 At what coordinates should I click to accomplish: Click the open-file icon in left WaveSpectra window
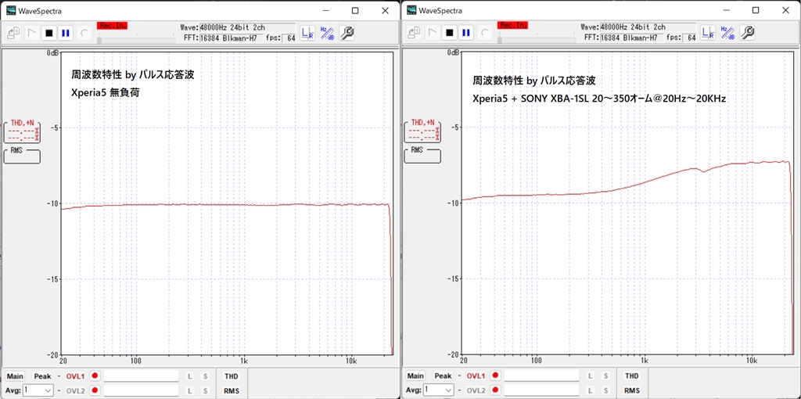[13, 33]
